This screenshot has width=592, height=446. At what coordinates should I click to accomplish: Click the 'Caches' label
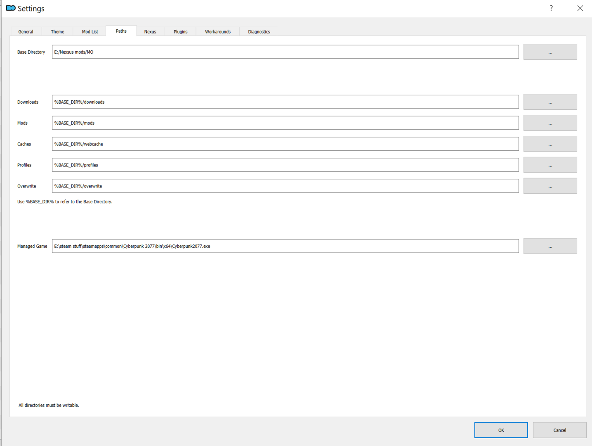tap(24, 144)
